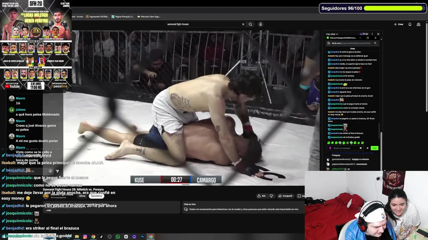Viewport: 428px width, 240px height.
Task: Open the live chat options menu
Action: click(x=372, y=34)
